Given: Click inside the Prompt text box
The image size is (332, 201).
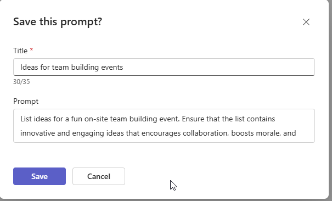Looking at the screenshot, I should 164,126.
